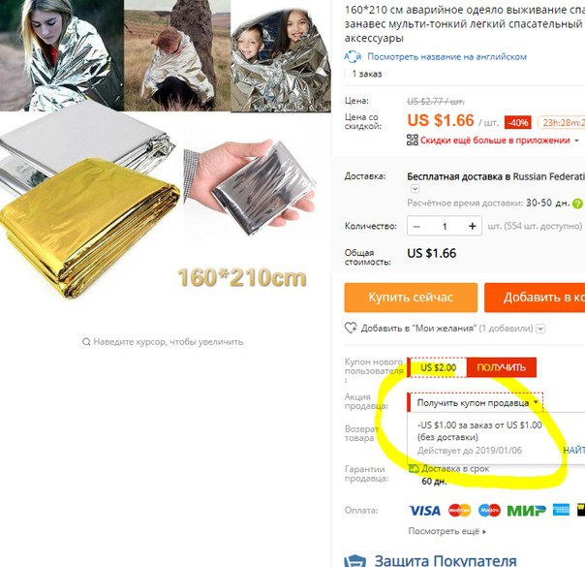Screen dimensions: 585x567
Task: Open the Получить купон продавца dropdown
Action: tap(475, 403)
